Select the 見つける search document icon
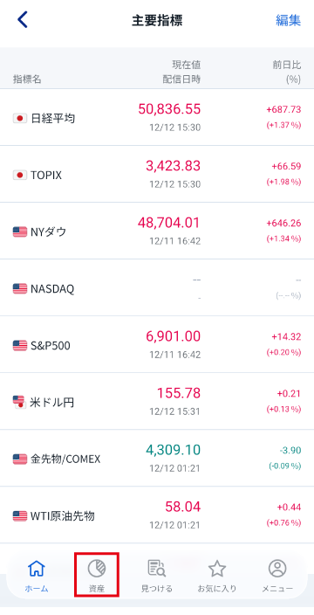Viewport: 314px width, 615px height. [157, 569]
